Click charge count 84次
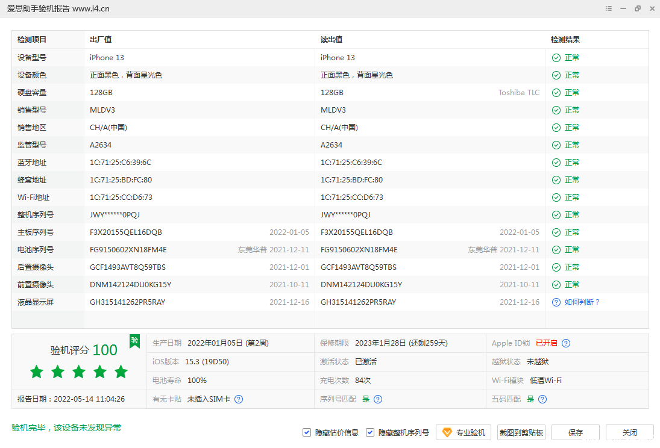 pyautogui.click(x=363, y=381)
